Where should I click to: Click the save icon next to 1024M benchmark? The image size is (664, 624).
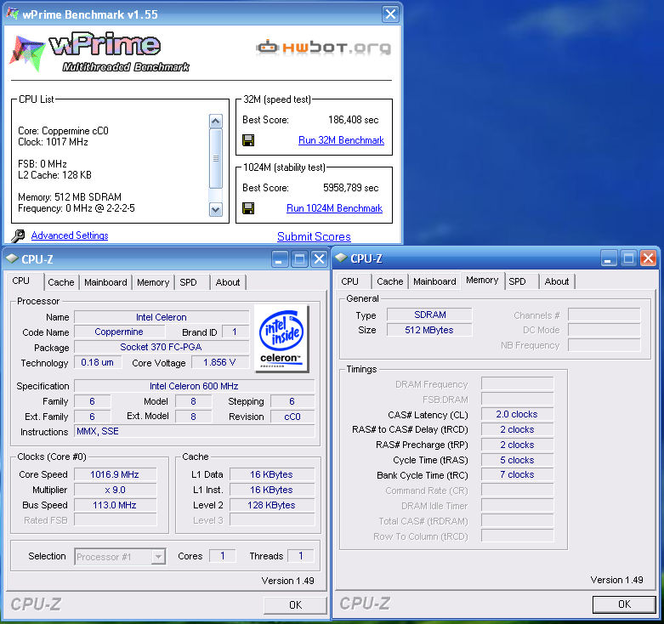(x=248, y=208)
